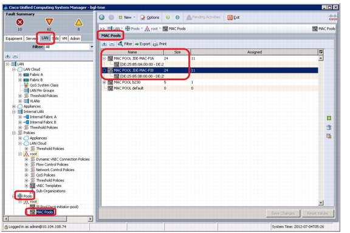Switch to the Admin tab
Viewport: 350px width, 233px height.
coord(75,39)
